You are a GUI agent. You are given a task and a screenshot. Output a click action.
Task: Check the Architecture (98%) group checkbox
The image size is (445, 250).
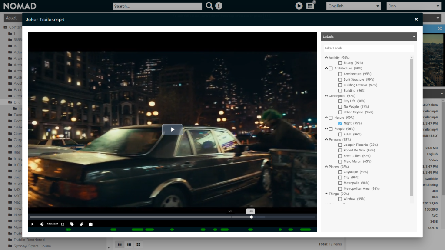331,68
